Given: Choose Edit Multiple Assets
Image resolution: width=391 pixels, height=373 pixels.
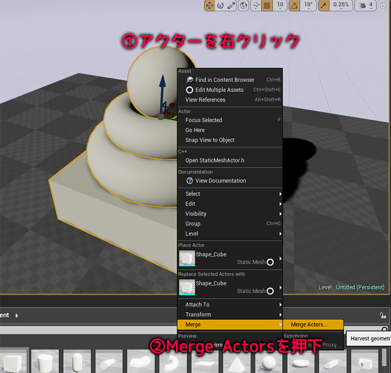Looking at the screenshot, I should (x=230, y=90).
